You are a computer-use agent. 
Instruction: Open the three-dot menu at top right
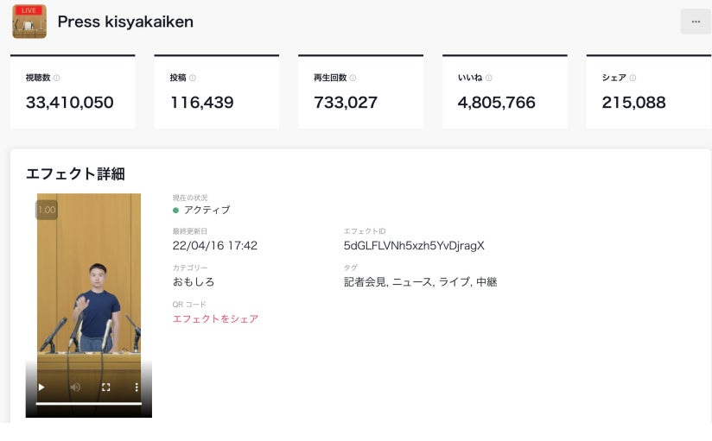tap(696, 22)
